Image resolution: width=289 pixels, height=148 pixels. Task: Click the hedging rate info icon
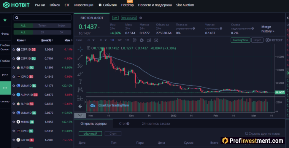pos(252,29)
